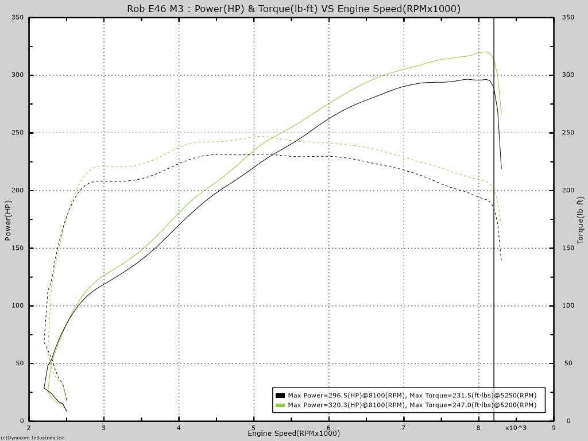
Task: Click the 0 tick label on left axis
Action: point(22,421)
